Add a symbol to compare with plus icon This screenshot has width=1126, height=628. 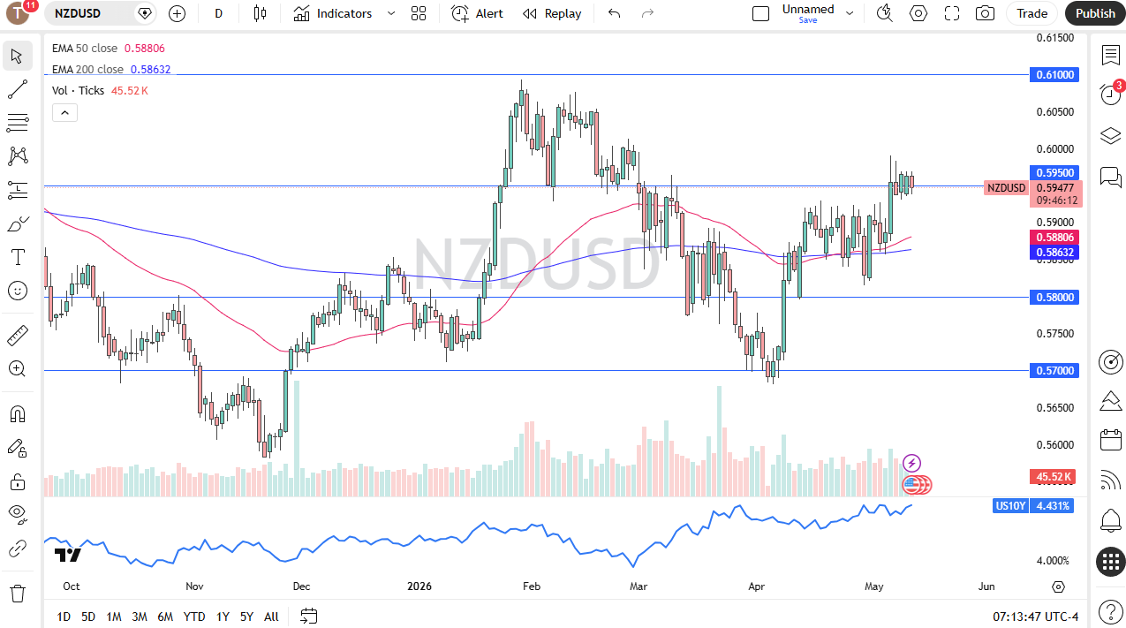coord(177,13)
